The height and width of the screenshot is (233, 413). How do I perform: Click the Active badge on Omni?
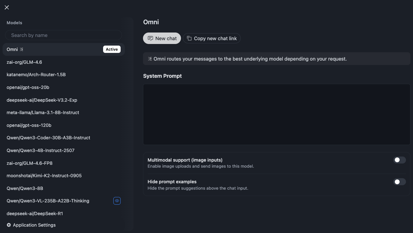[x=112, y=49]
